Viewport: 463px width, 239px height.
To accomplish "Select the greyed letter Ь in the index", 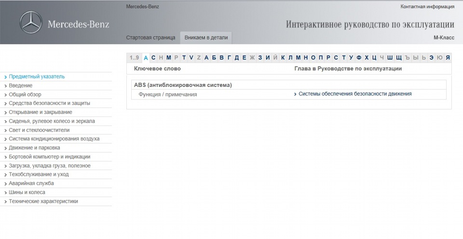I will point(424,57).
